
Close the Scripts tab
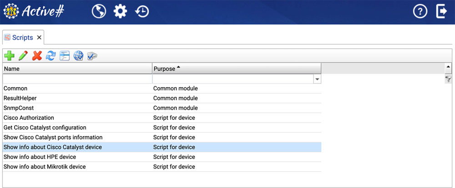point(39,37)
